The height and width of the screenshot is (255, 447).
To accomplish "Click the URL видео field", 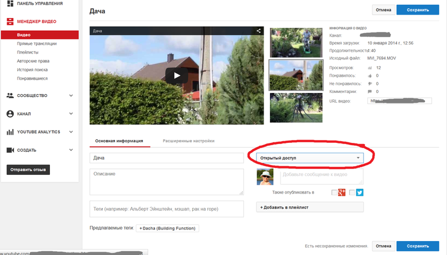I will pos(399,100).
